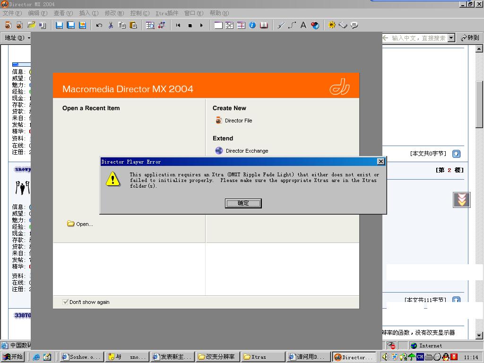Switch to the Soshow taskbar window
This screenshot has width=484, height=363.
82,357
